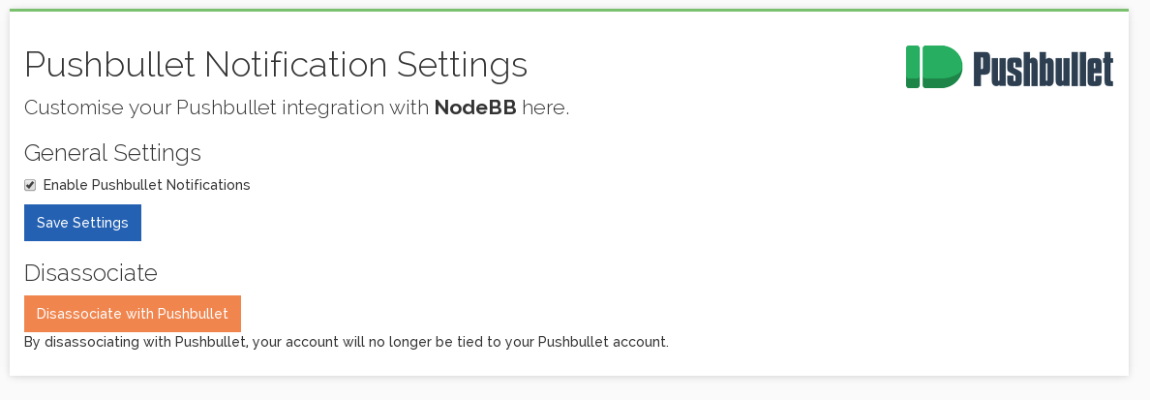Click the narrow left bar of the Pushbullet logo
This screenshot has width=1150, height=400.
click(x=912, y=67)
